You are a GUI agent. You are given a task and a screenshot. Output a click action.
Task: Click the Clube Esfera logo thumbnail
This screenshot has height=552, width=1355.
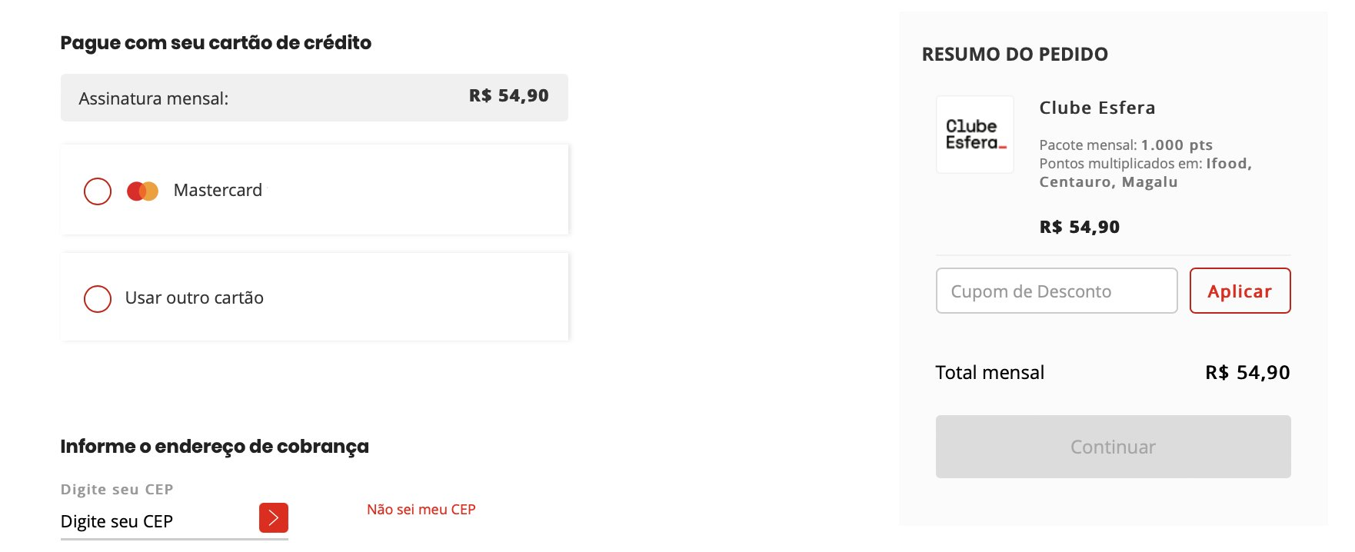[975, 135]
